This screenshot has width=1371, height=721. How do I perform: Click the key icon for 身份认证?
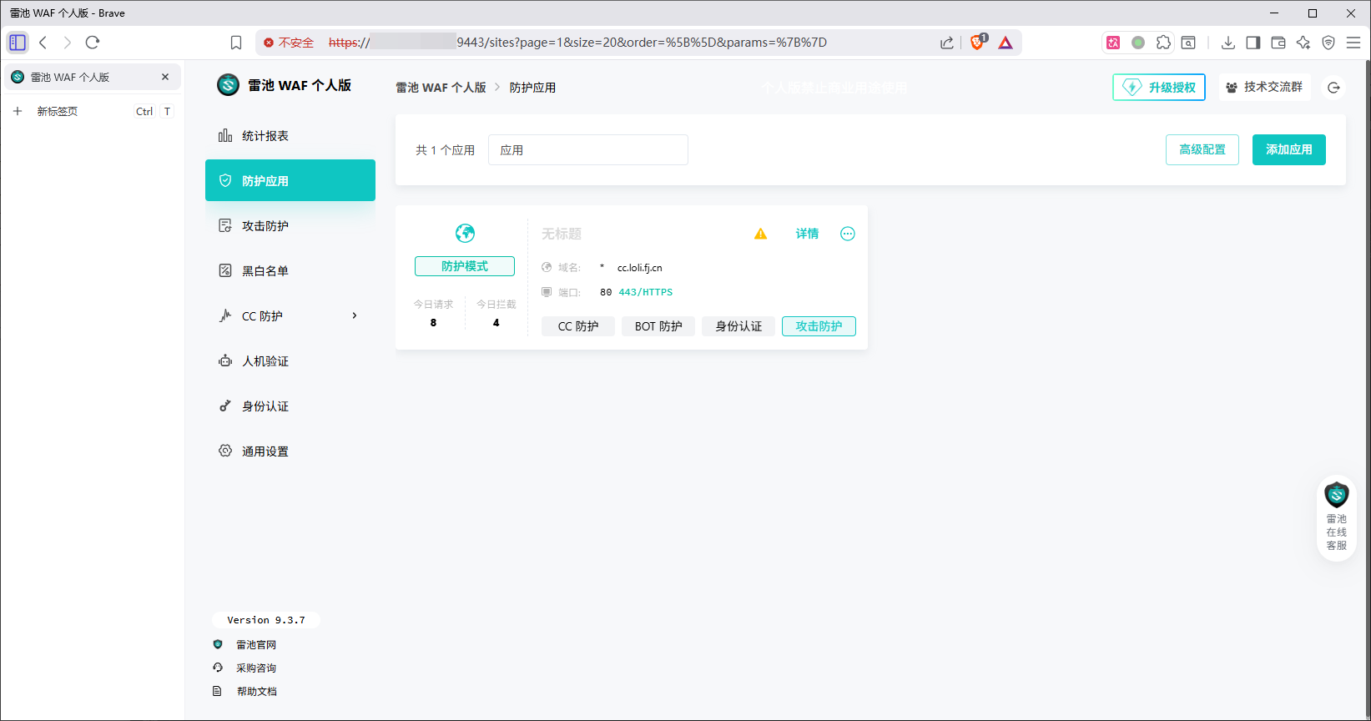[225, 406]
